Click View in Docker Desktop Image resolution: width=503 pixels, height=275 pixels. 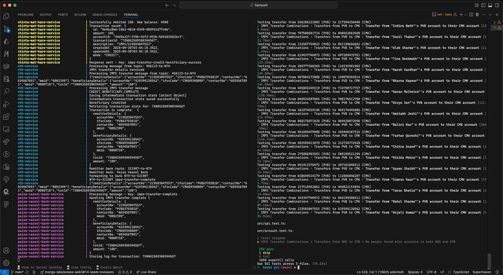tap(40, 267)
